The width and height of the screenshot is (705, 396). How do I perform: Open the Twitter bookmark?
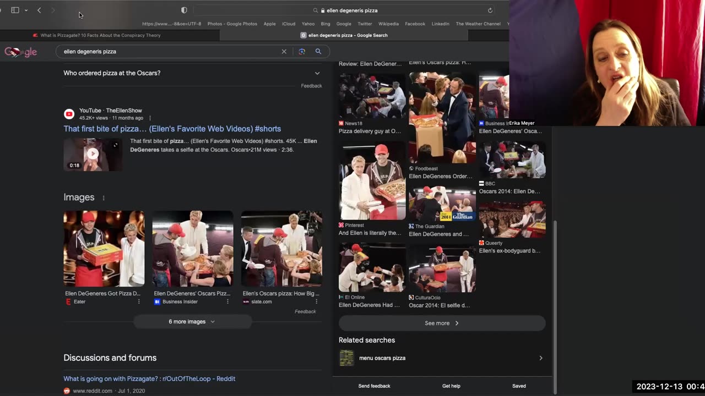pos(365,24)
